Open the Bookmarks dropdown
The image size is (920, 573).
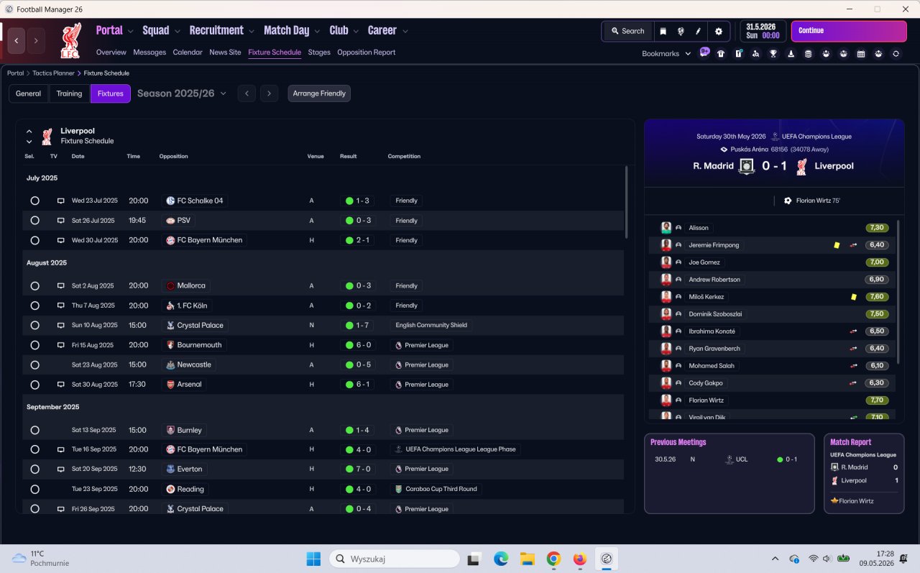pos(666,53)
